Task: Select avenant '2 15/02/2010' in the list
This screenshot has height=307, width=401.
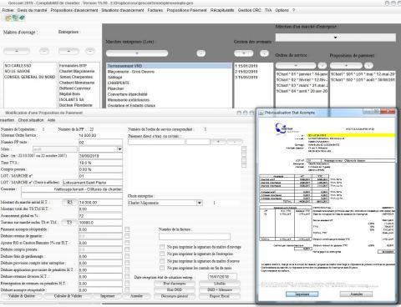Action: point(246,72)
